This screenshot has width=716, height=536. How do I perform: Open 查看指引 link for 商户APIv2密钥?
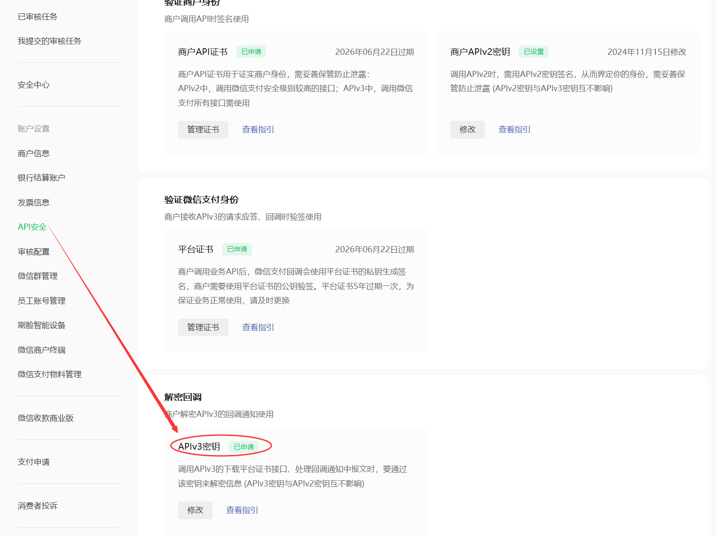tap(514, 130)
